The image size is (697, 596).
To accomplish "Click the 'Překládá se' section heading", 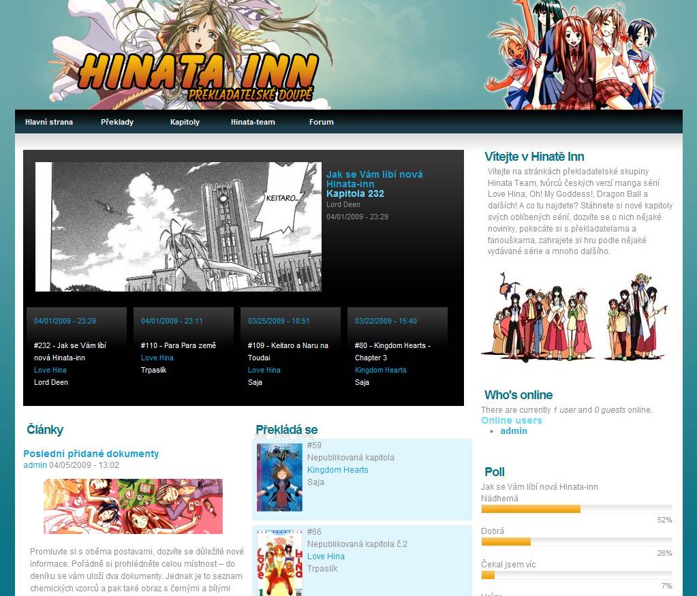I will (286, 429).
